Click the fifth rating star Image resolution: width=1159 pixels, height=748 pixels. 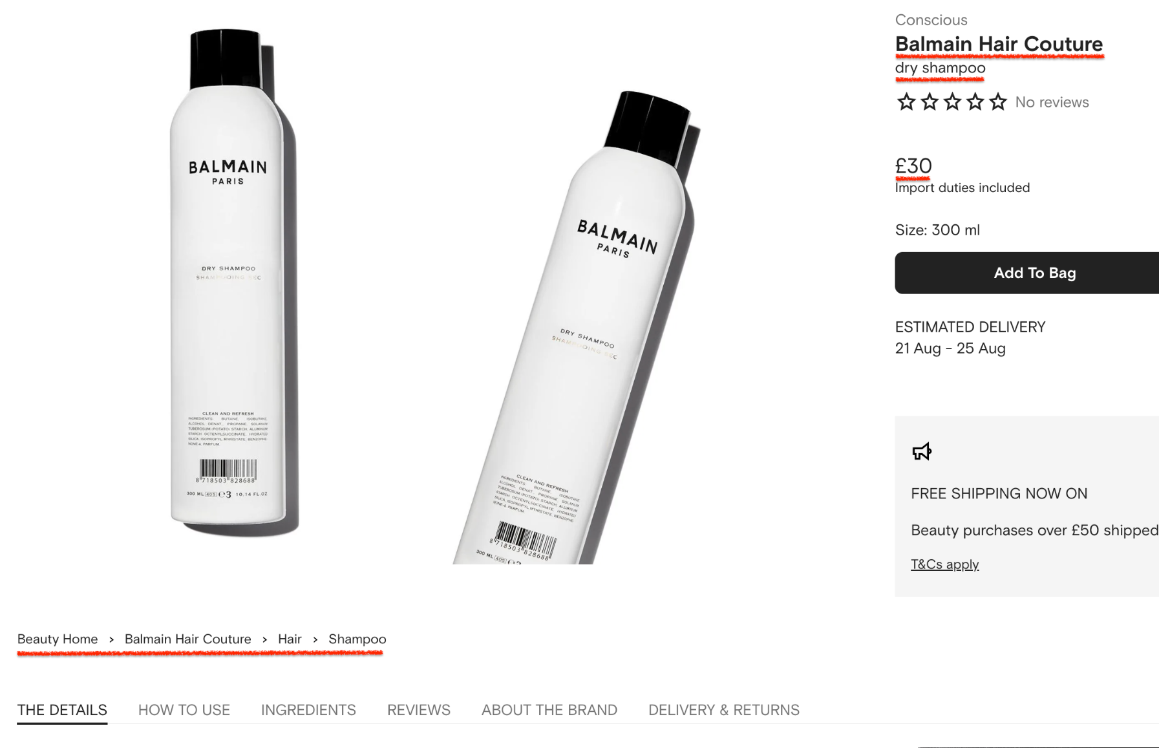tap(998, 102)
